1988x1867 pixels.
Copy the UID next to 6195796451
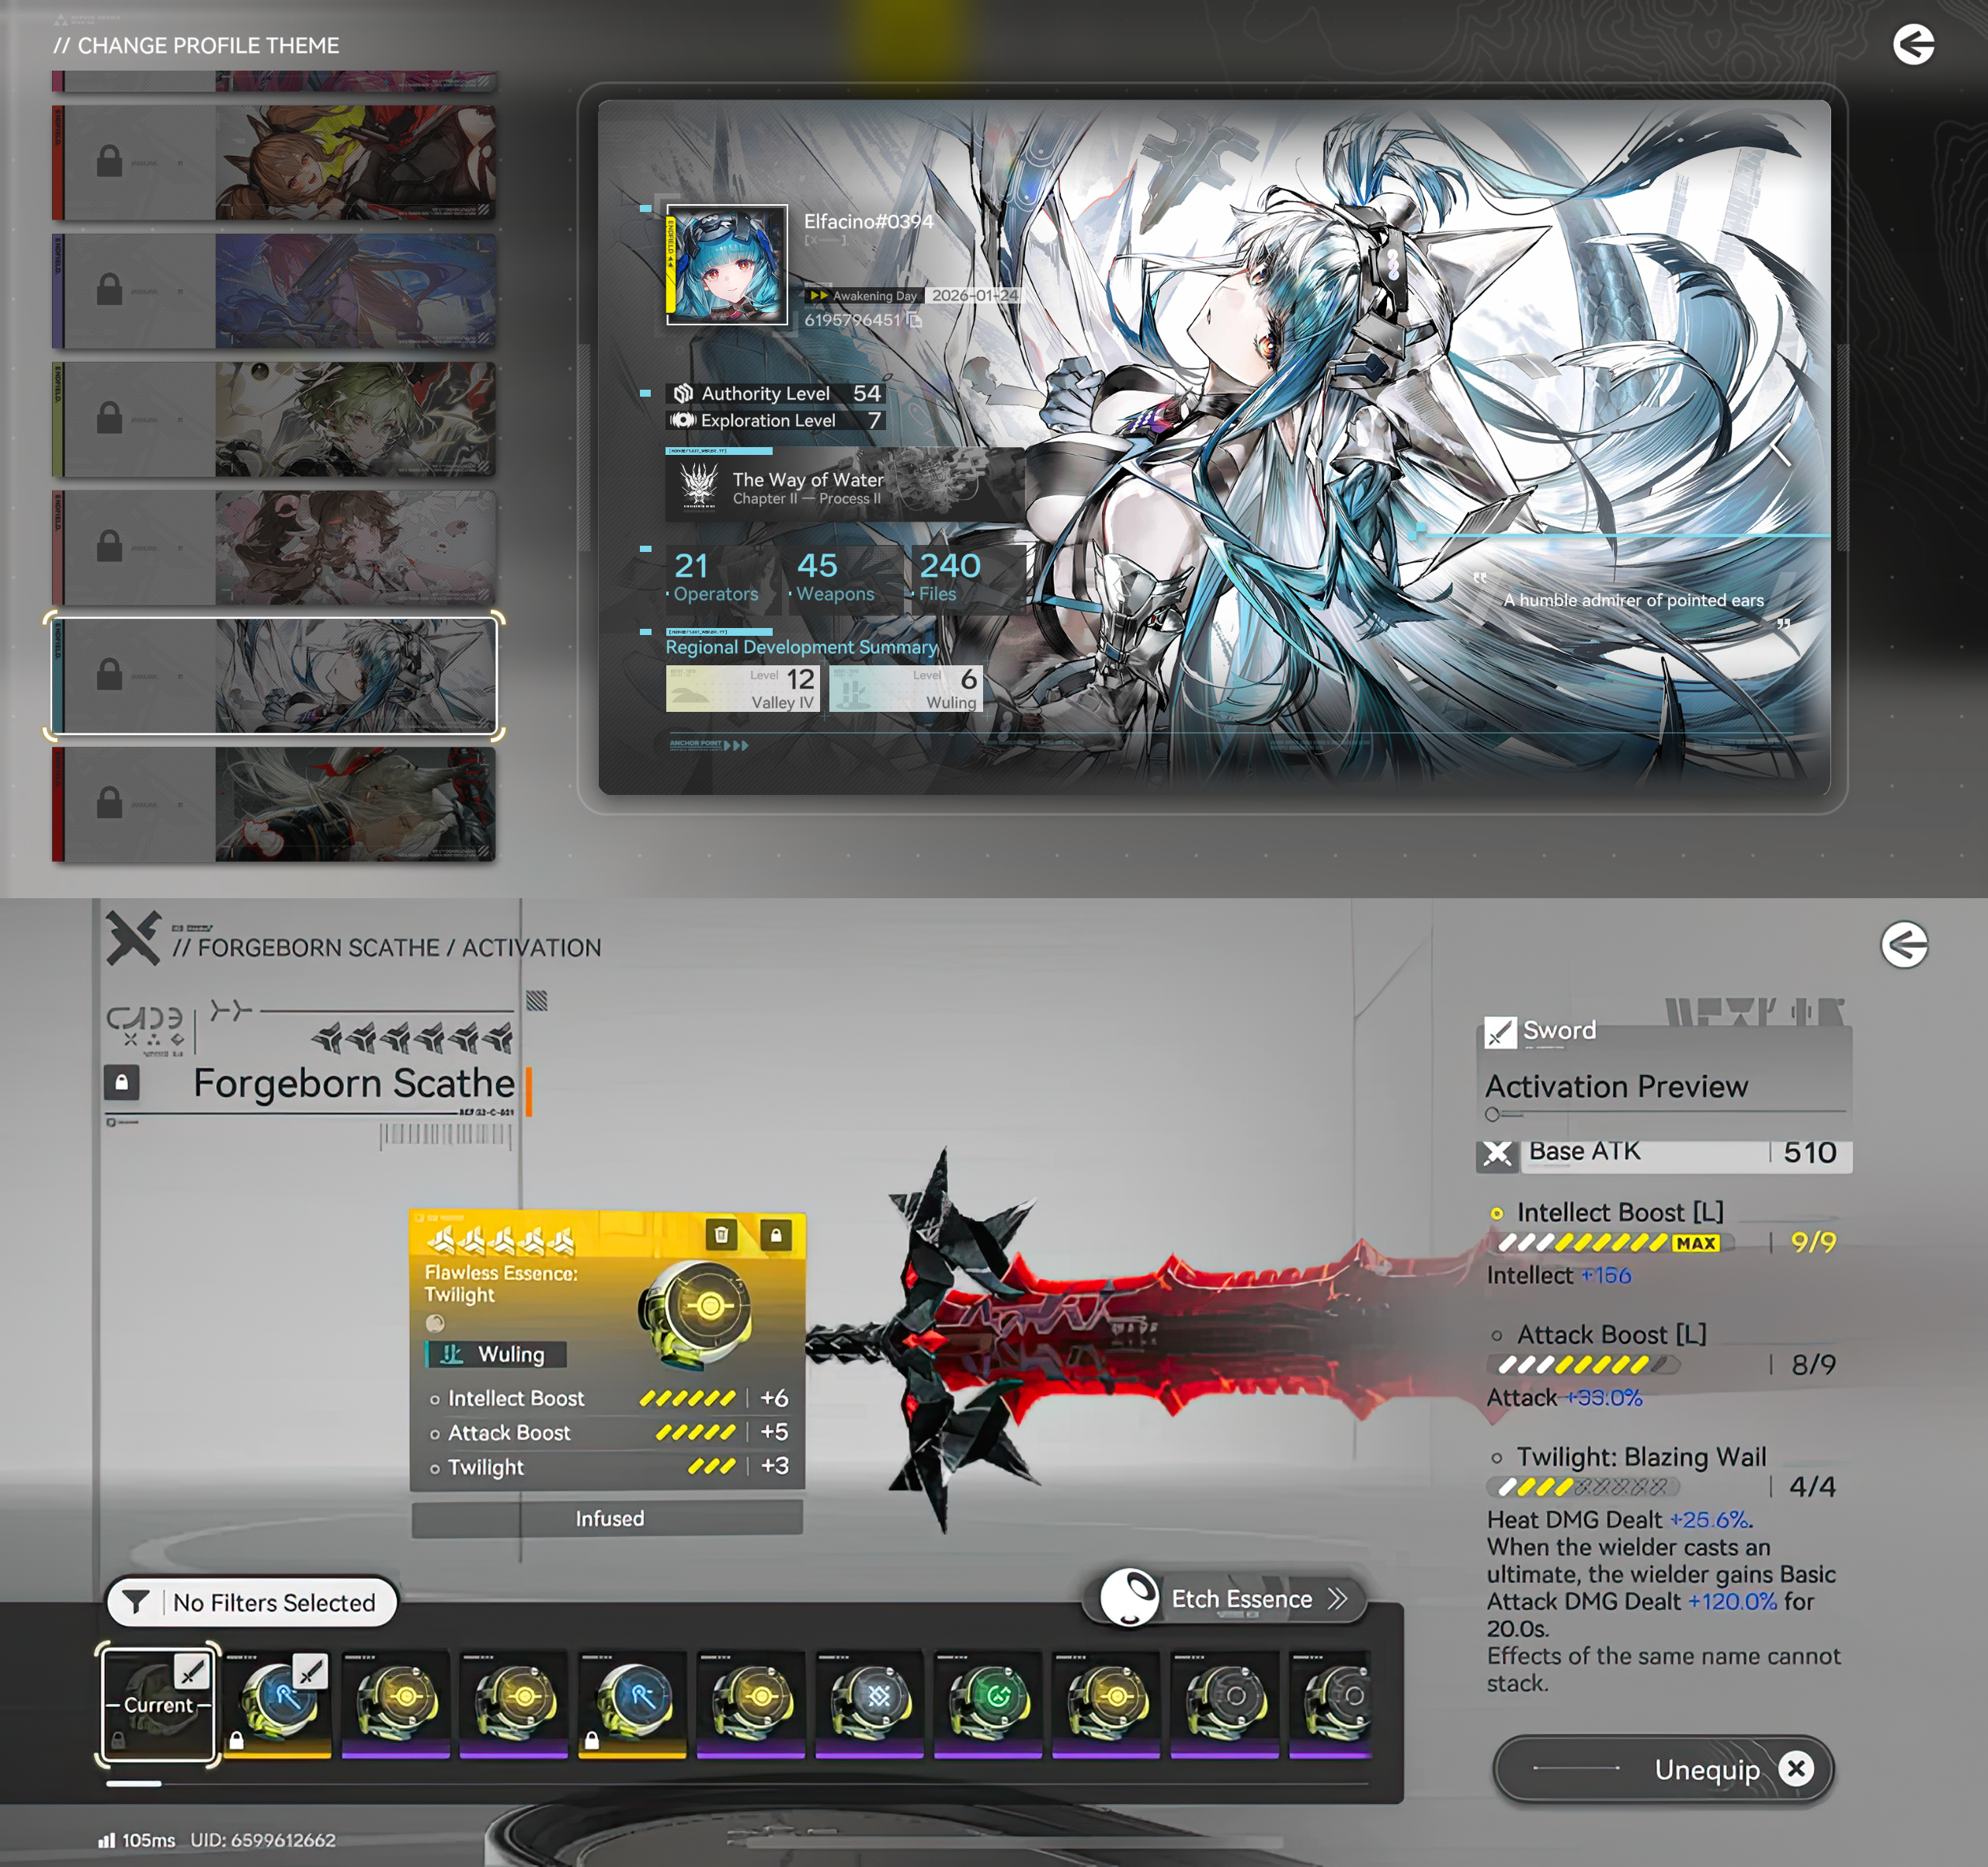(915, 320)
